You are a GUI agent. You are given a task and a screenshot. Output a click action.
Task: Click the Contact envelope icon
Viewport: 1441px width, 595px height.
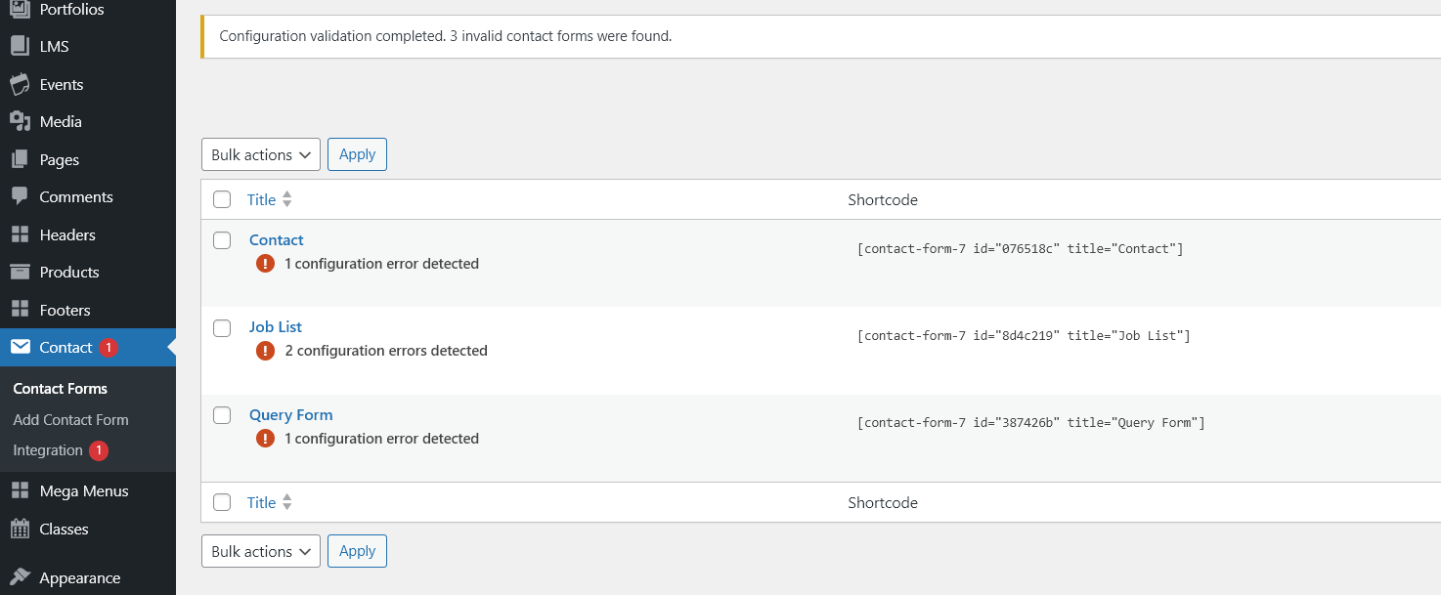[20, 347]
